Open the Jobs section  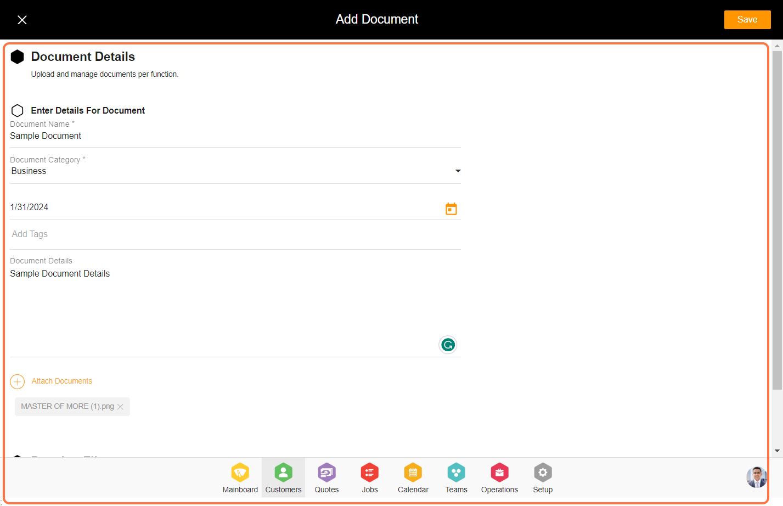(370, 478)
